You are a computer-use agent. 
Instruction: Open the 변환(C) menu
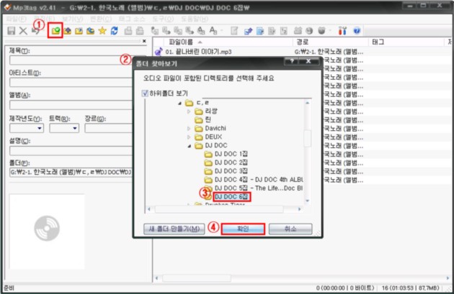pos(101,19)
